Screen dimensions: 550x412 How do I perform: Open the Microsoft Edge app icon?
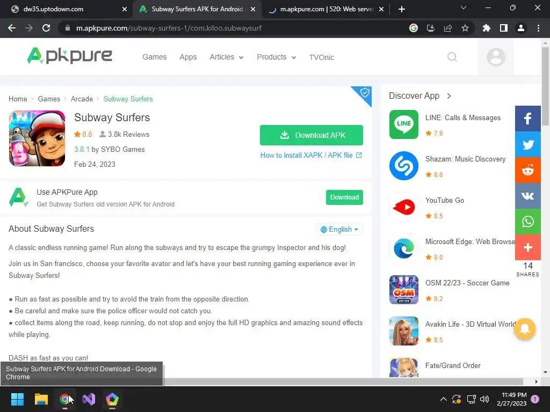pos(404,248)
